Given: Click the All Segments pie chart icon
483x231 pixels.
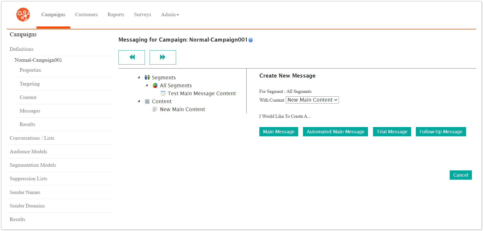Looking at the screenshot, I should 155,85.
